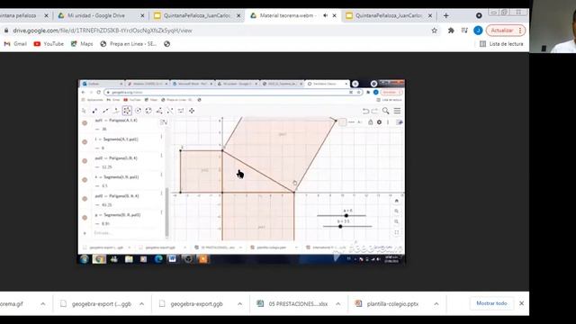576x324 pixels.
Task: Open line style dropdown in style bar
Action: click(352, 122)
